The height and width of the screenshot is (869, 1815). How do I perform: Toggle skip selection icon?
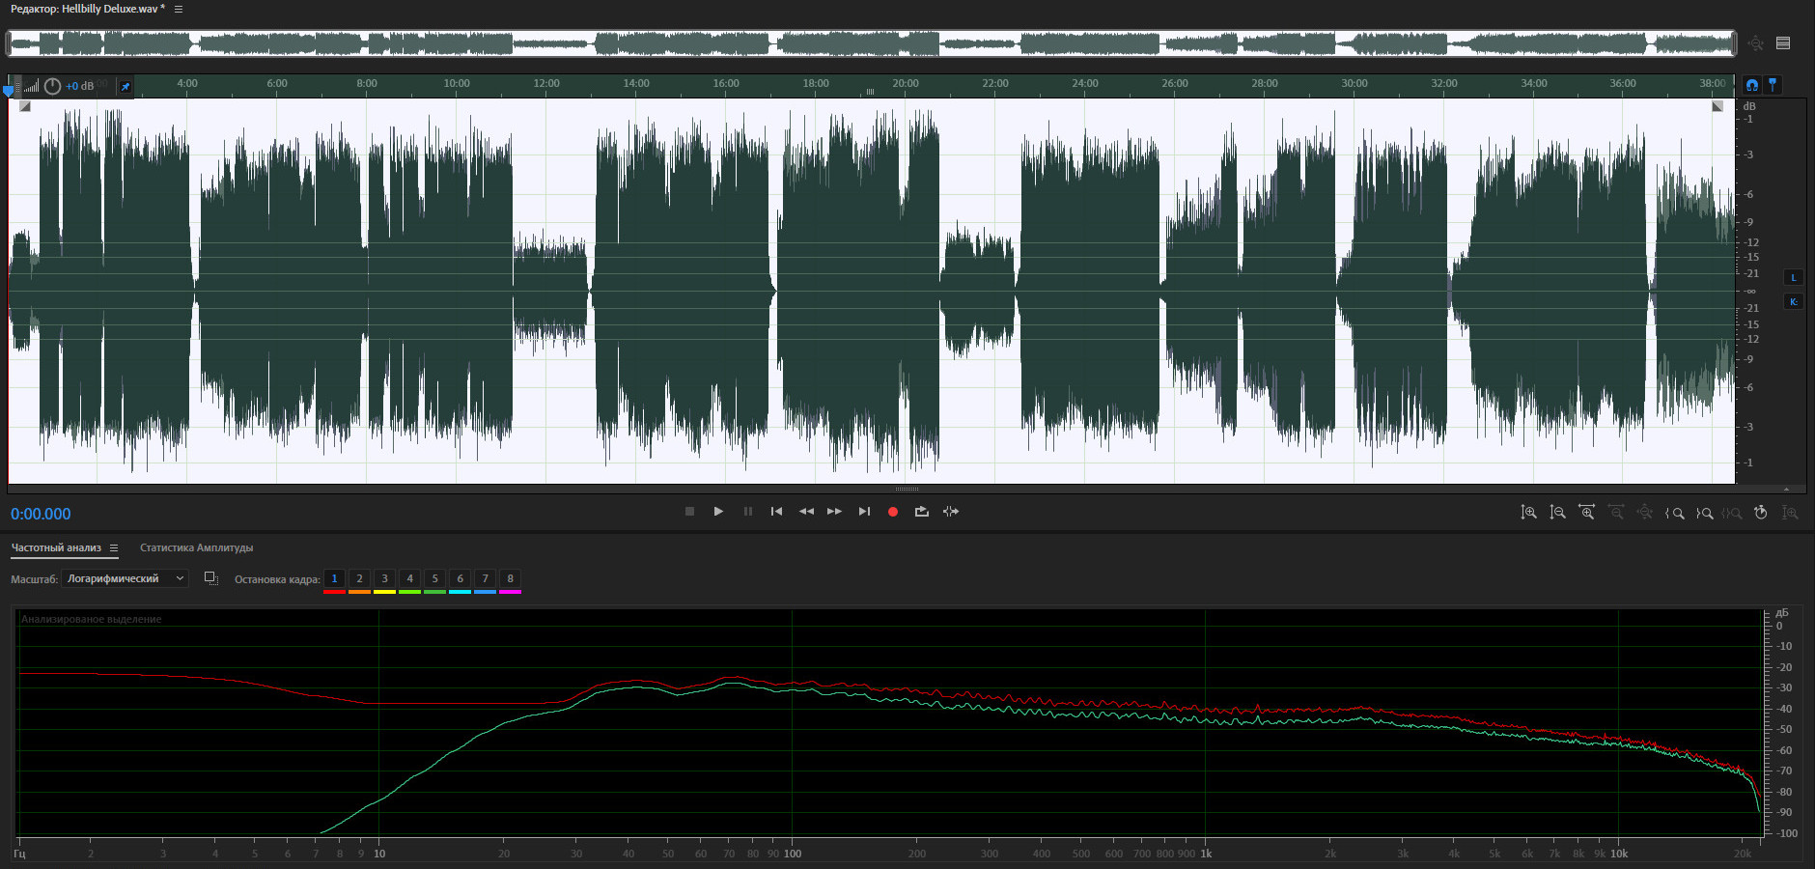tap(951, 512)
